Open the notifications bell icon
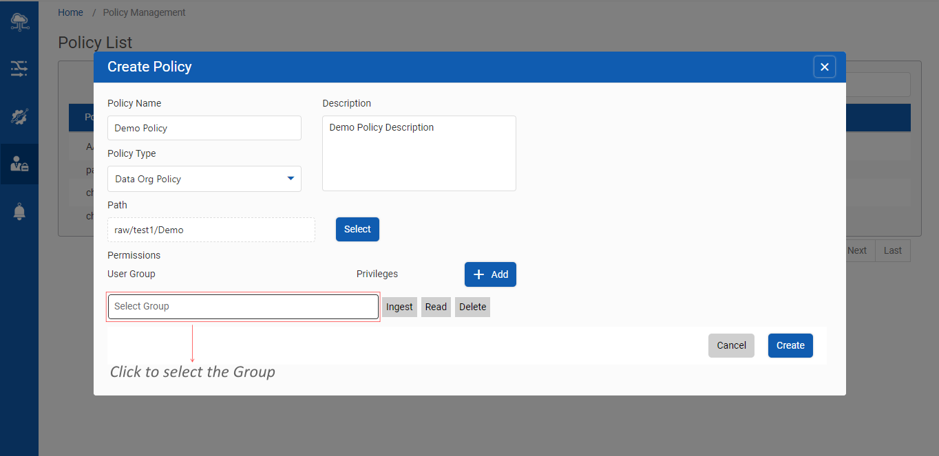The height and width of the screenshot is (456, 939). point(19,212)
